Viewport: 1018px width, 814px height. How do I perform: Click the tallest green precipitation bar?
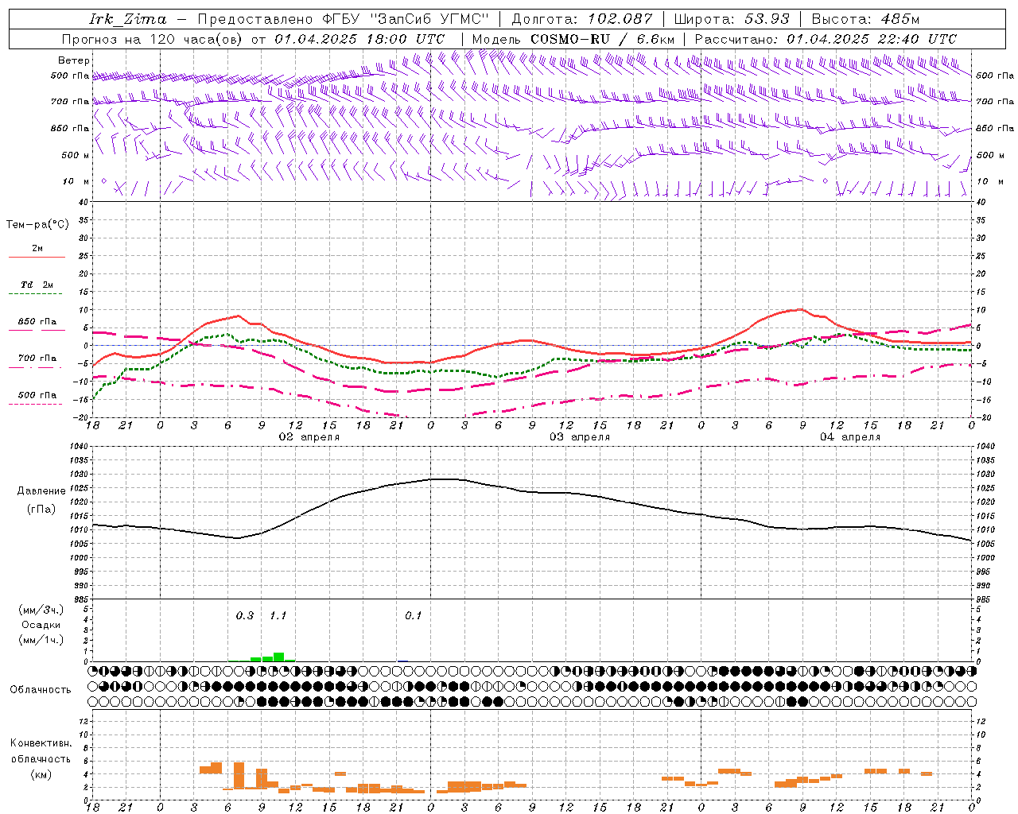click(x=278, y=657)
